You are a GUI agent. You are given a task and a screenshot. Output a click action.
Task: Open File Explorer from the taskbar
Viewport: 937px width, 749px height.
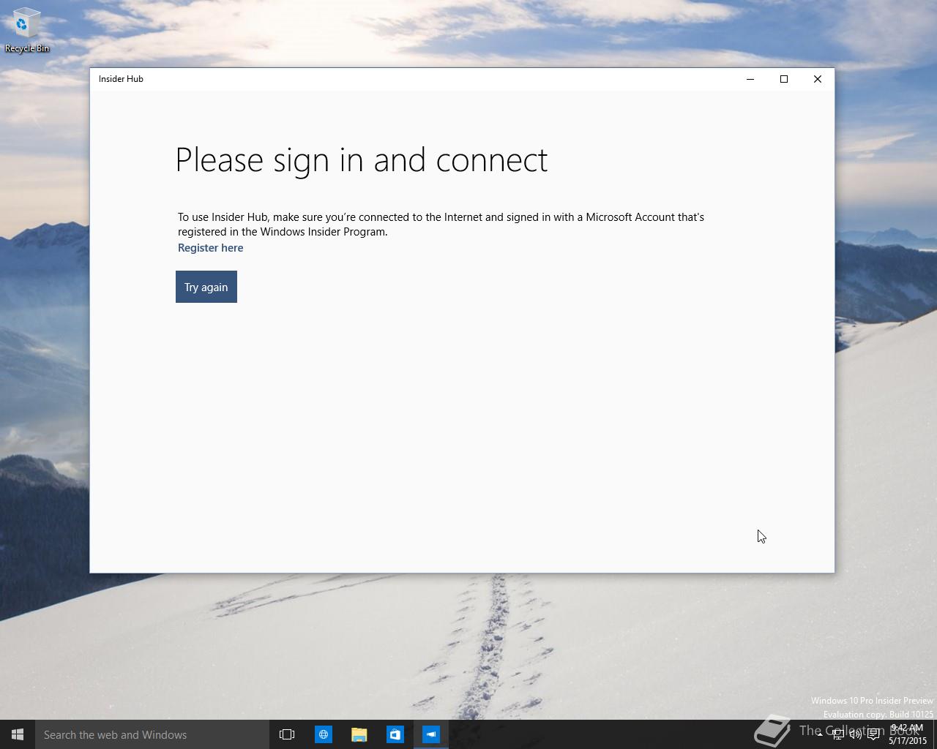tap(359, 734)
